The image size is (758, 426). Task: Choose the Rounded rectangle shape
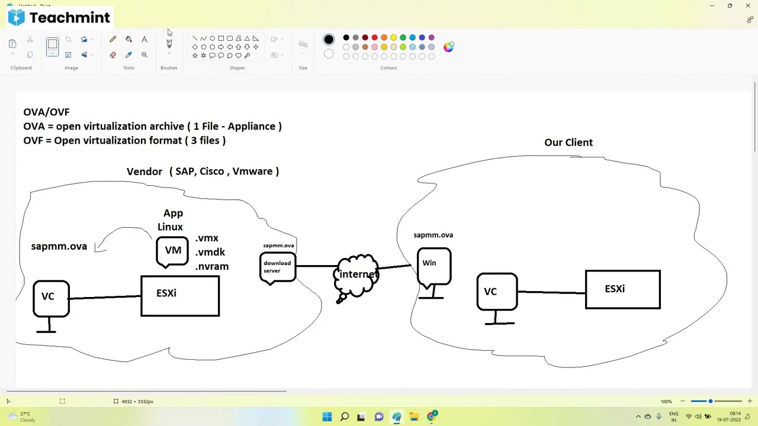(230, 38)
